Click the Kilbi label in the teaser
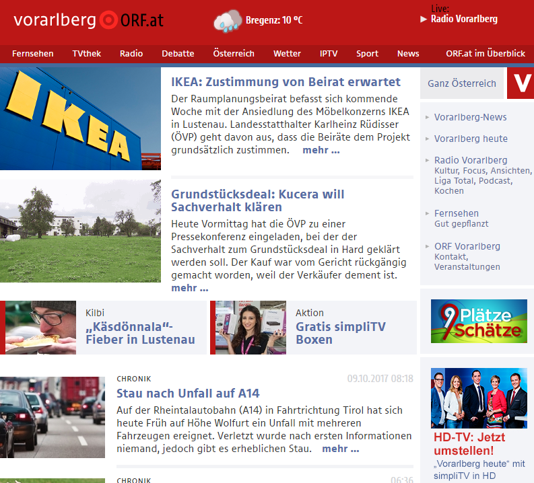The height and width of the screenshot is (483, 534). [x=95, y=313]
